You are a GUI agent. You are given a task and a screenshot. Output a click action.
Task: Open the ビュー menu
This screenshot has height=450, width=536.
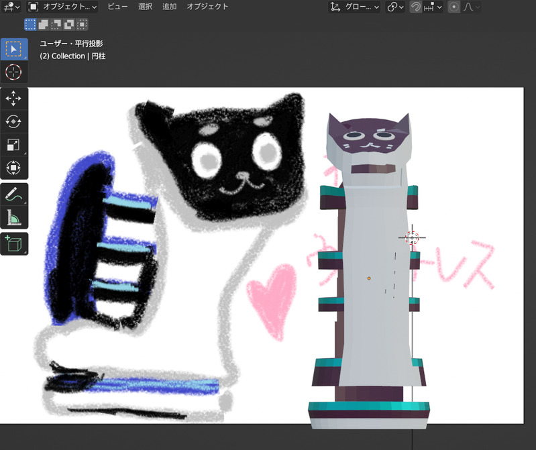[x=117, y=7]
